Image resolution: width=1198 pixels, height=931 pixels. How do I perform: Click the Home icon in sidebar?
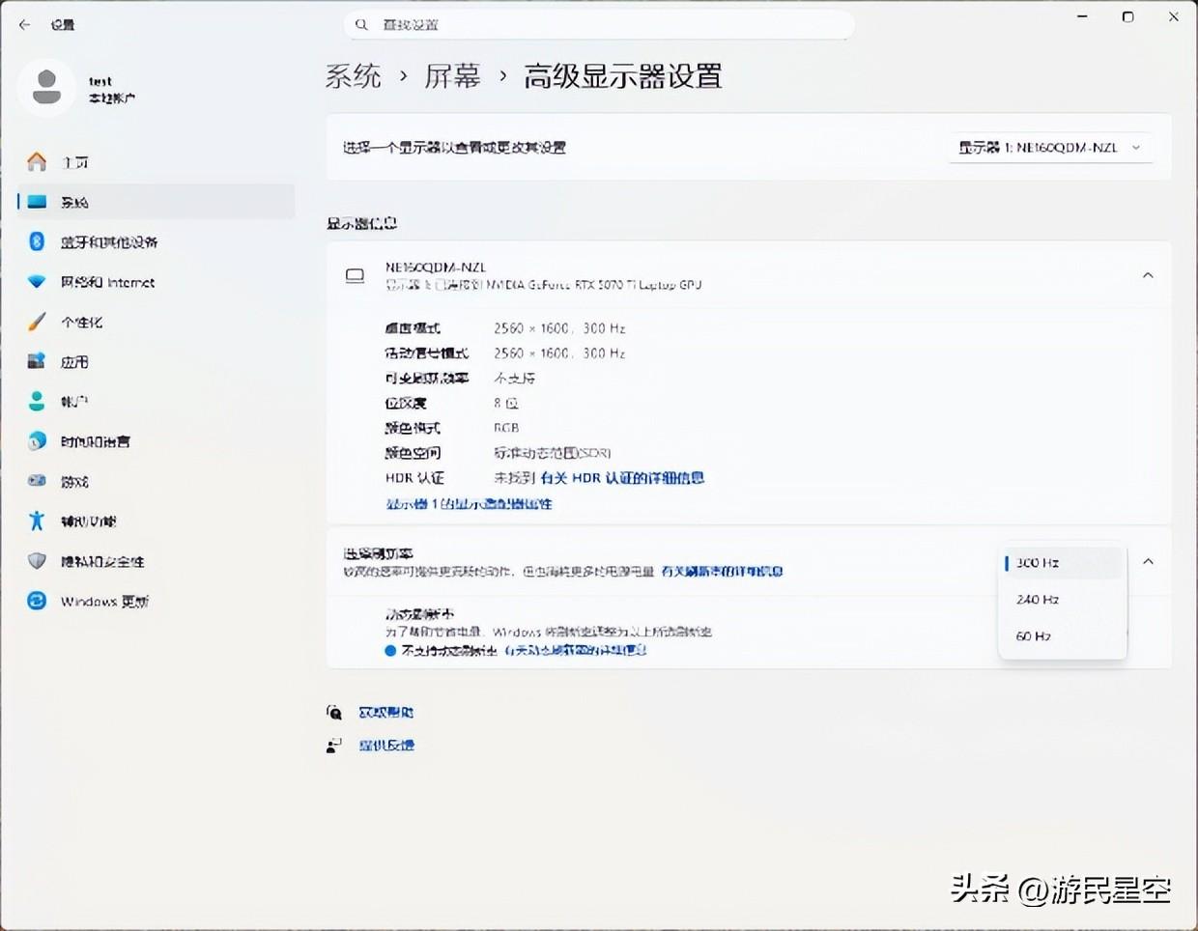[x=37, y=162]
